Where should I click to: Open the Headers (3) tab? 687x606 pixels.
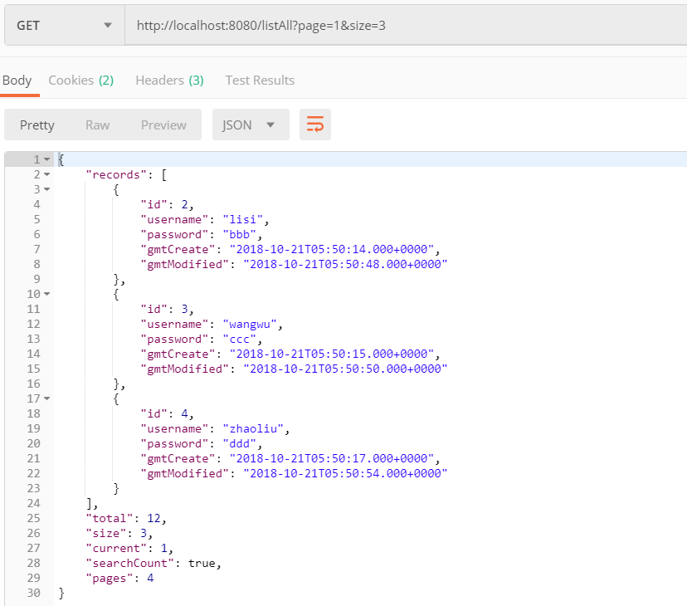[x=169, y=81]
